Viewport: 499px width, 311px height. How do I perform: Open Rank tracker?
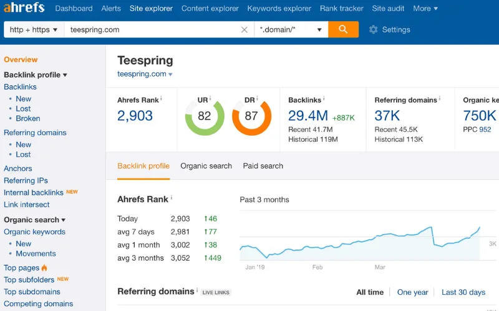click(x=341, y=9)
